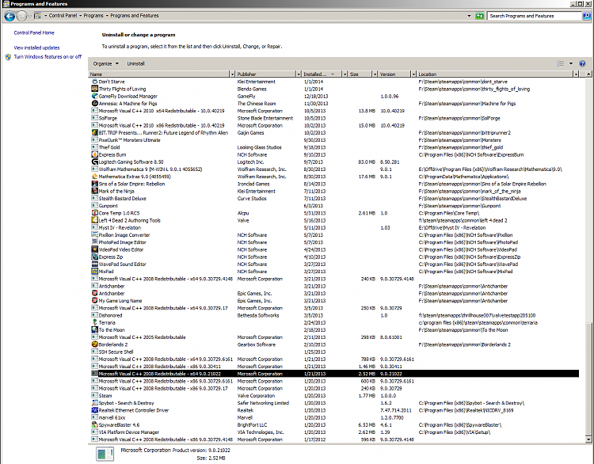594x464 pixels.
Task: Open the Control Panel Home link
Action: [34, 33]
